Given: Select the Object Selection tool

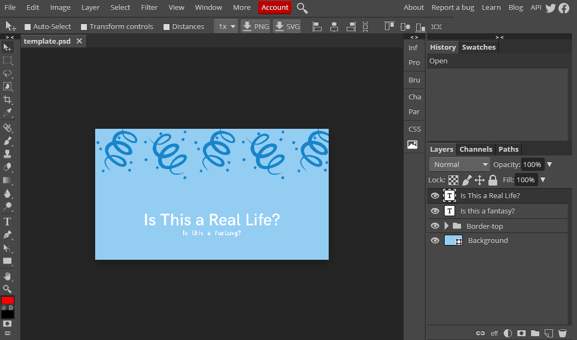Looking at the screenshot, I should point(7,87).
